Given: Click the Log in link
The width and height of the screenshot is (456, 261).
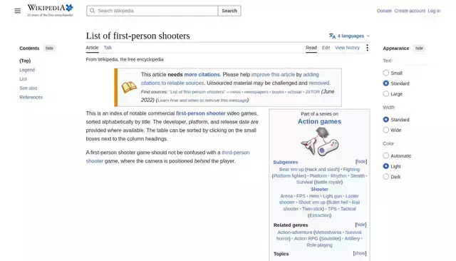Looking at the screenshot, I should 434,11.
